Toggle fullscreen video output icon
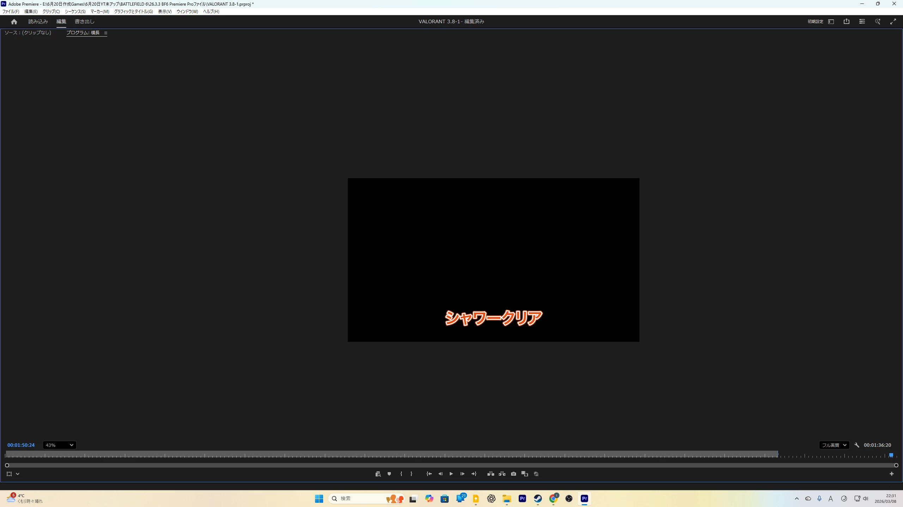Screen dimensions: 903x507 893,21
